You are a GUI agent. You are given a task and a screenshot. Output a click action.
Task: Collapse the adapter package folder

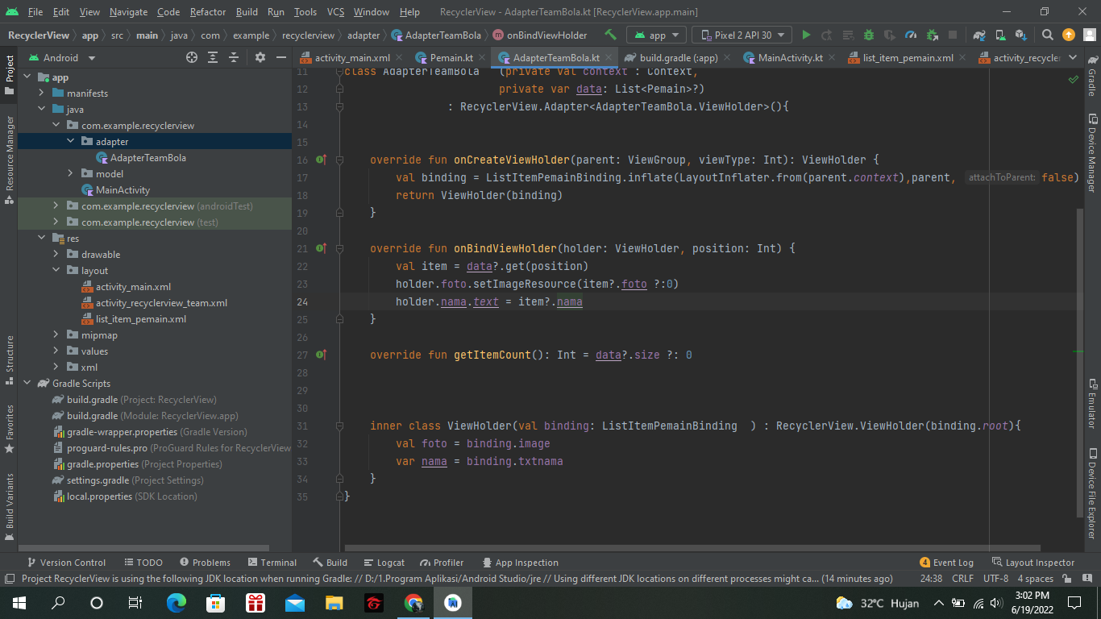71,142
